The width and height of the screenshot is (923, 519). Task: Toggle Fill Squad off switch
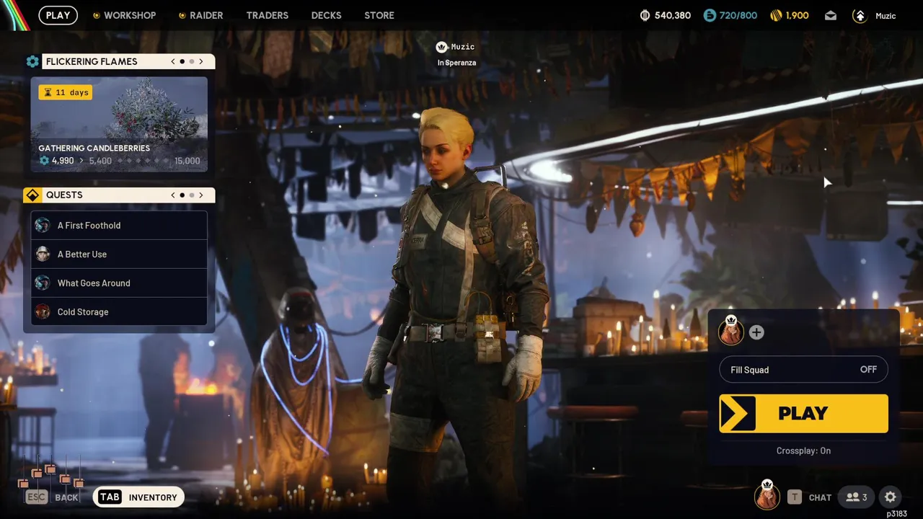point(803,369)
